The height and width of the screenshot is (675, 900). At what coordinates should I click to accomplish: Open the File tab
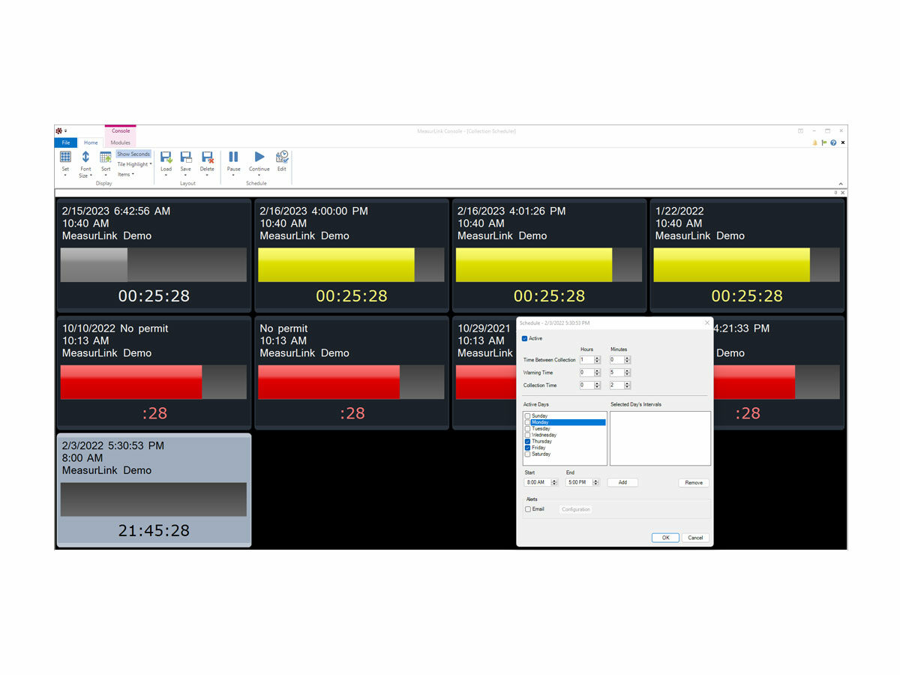66,142
